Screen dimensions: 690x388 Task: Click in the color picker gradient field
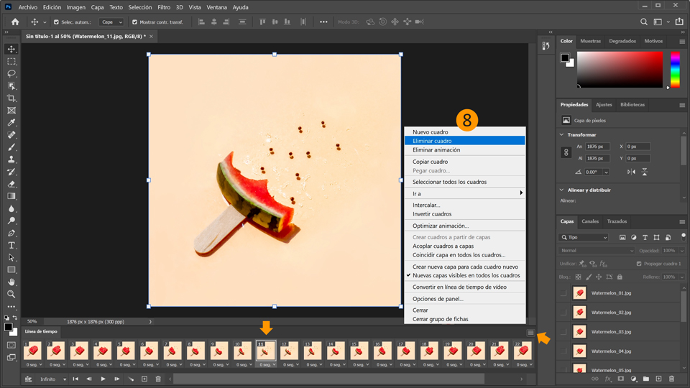click(x=618, y=70)
